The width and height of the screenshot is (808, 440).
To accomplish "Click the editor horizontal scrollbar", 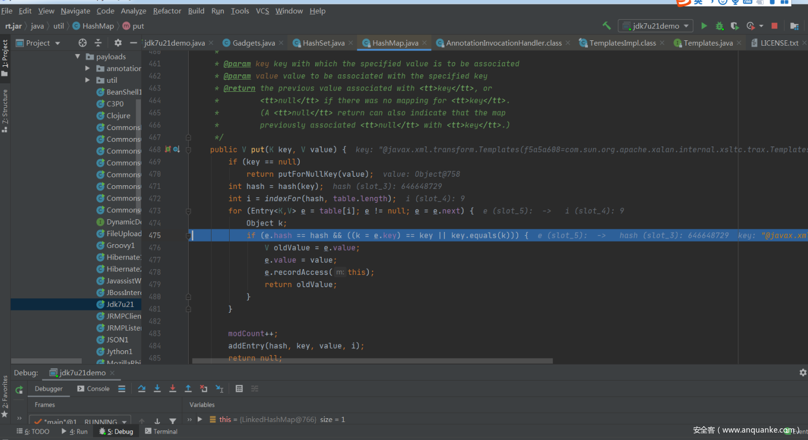I will tap(372, 361).
